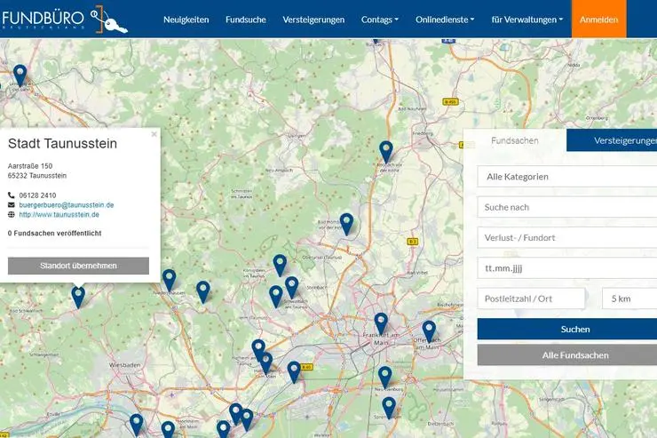
Task: Open the buergerbuero@taunusstein.de email link
Action: click(67, 204)
